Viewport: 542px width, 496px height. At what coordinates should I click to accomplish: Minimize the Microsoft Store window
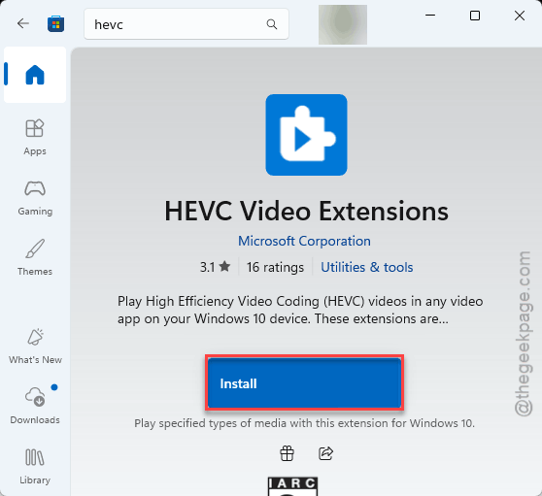point(430,16)
